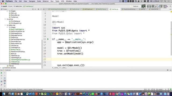This screenshot has width=172, height=96.
Task: Place cursor on empty line 22
Action: point(111,59)
